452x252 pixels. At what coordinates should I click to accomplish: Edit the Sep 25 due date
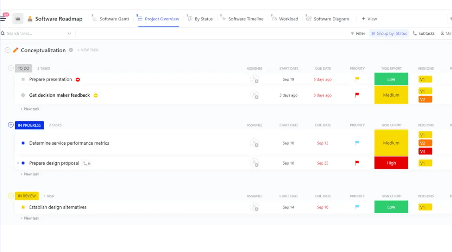(323, 163)
